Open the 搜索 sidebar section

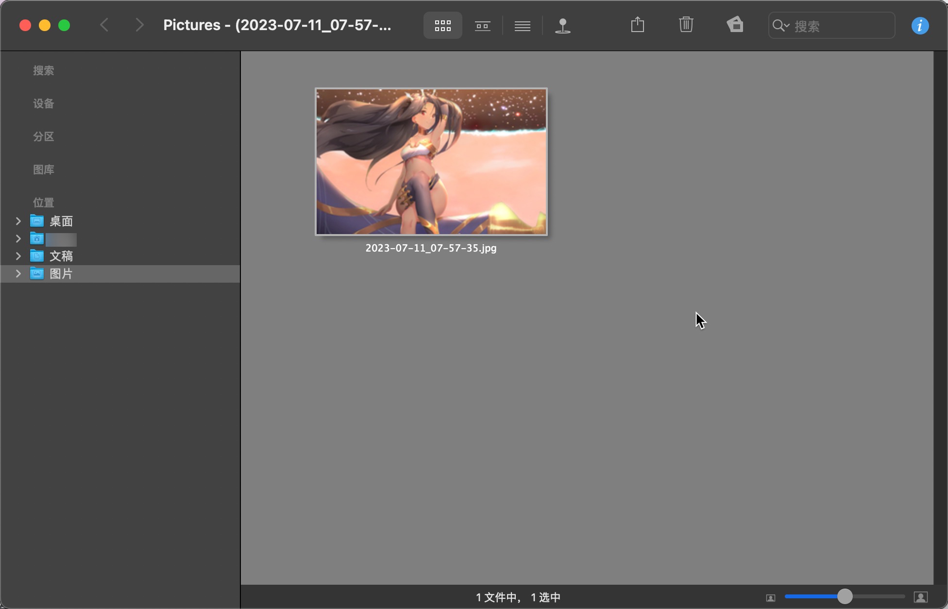44,71
